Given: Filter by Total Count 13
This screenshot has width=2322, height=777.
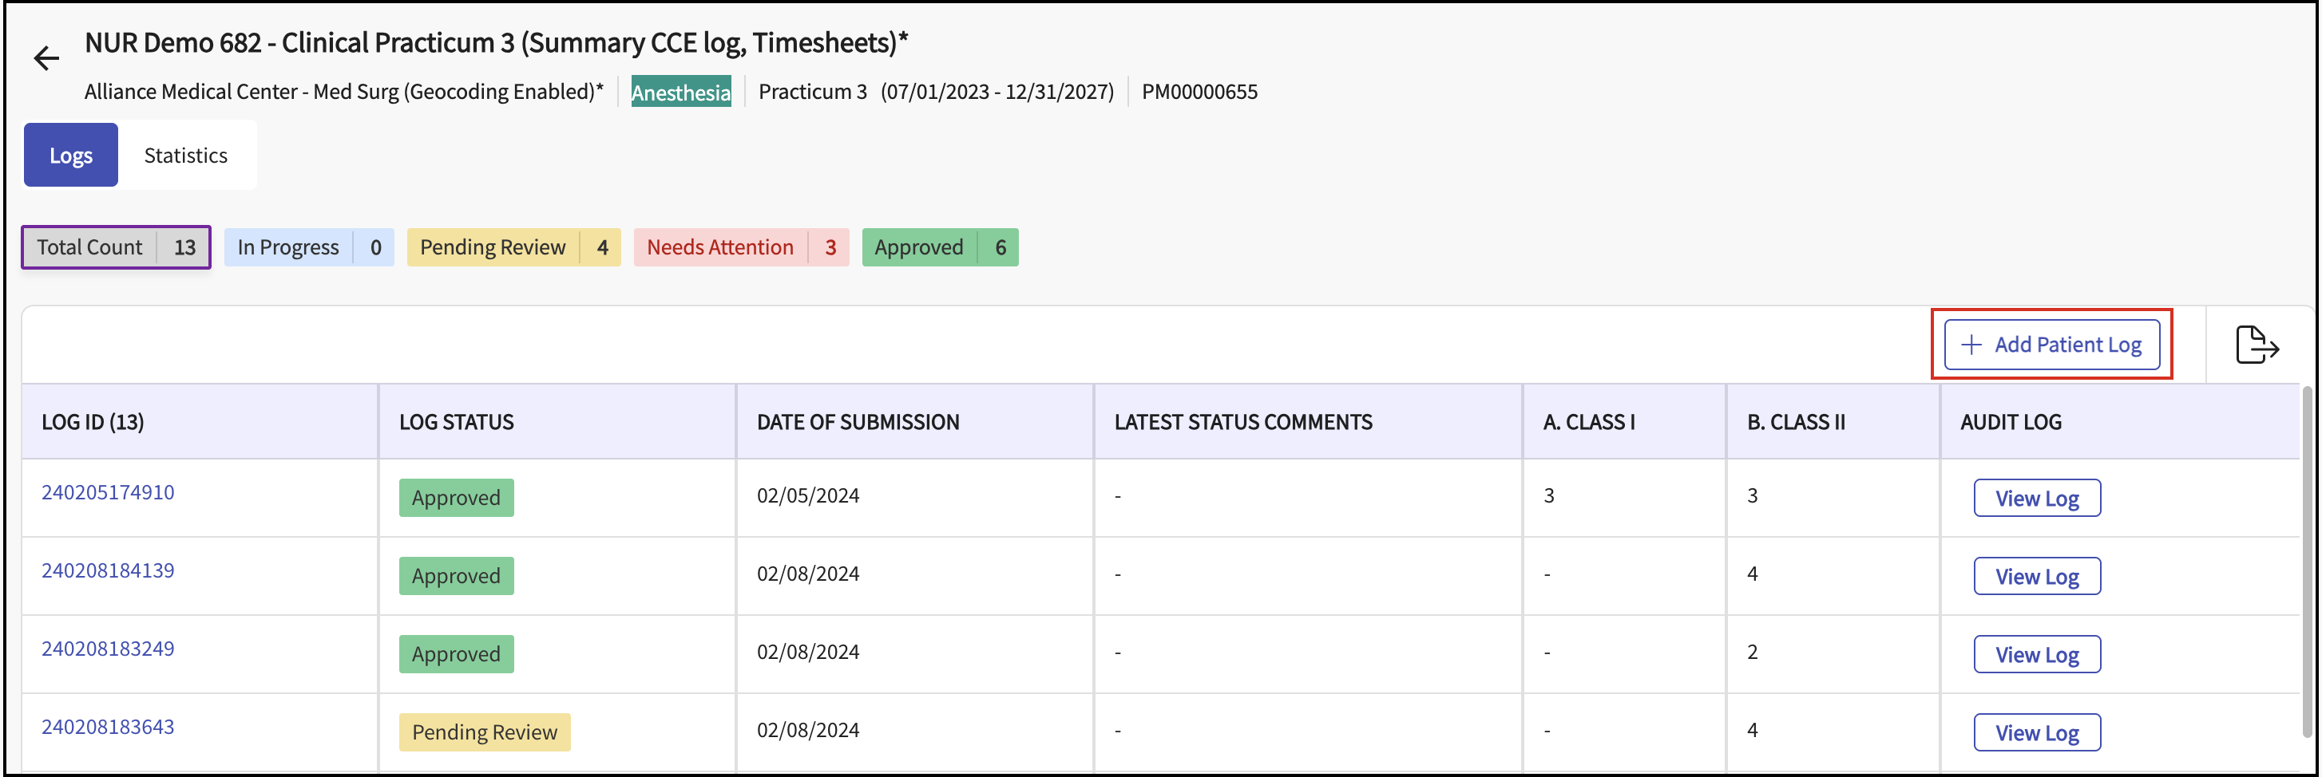Looking at the screenshot, I should click(117, 247).
